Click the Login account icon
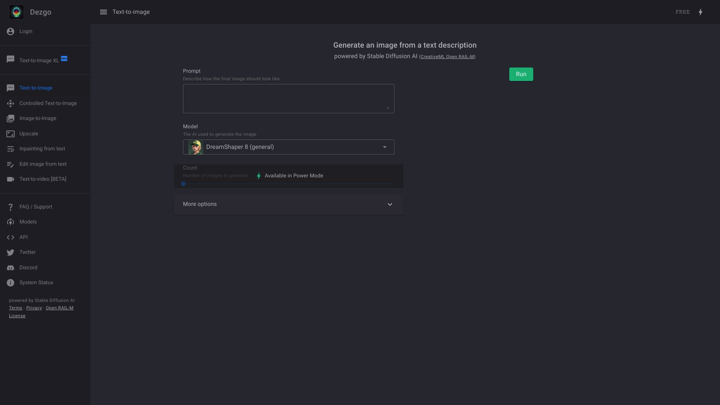The width and height of the screenshot is (720, 405). [10, 31]
